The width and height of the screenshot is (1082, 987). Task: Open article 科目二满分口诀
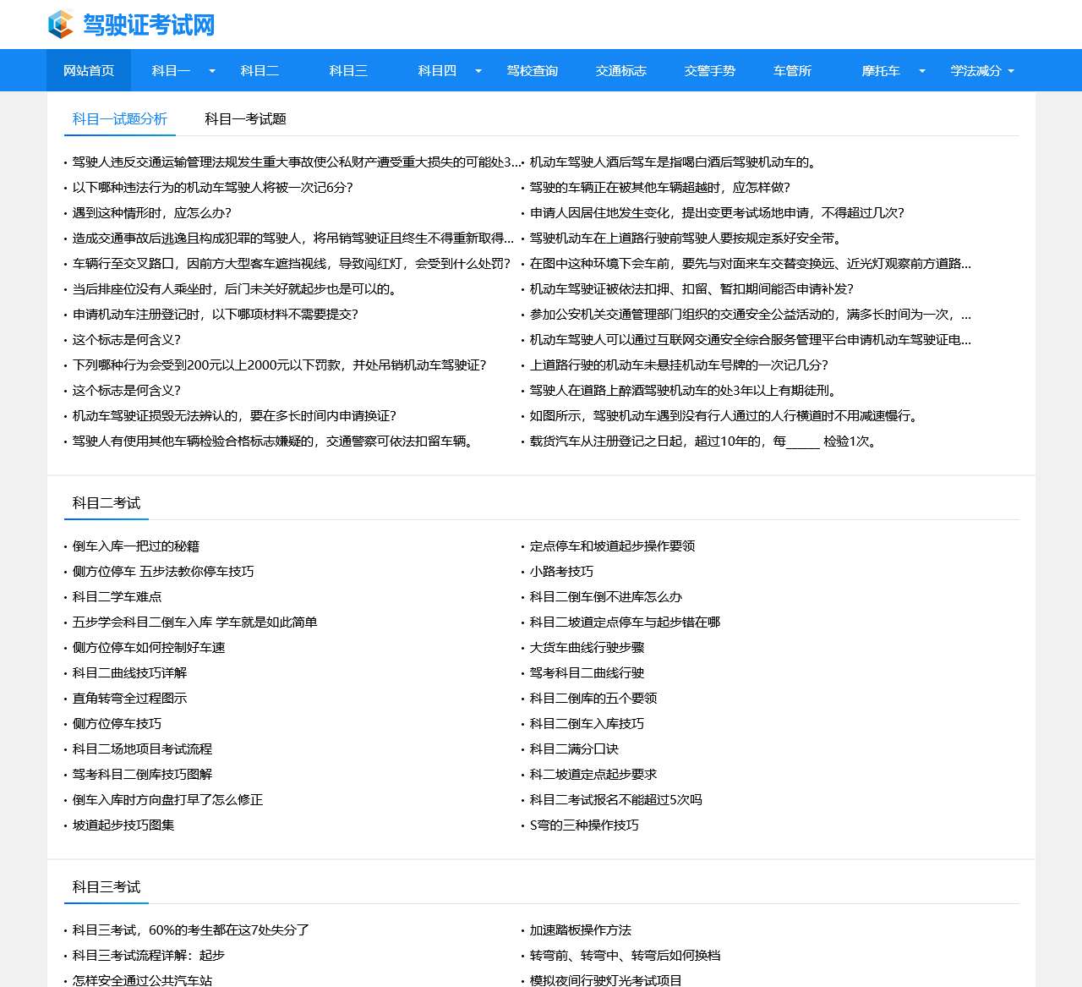click(x=574, y=749)
